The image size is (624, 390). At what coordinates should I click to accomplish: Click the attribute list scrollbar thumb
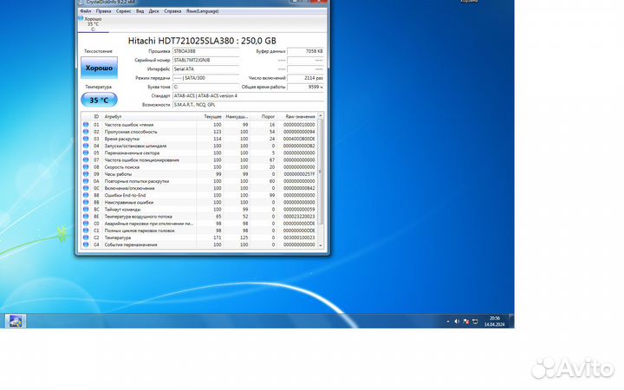[x=321, y=172]
